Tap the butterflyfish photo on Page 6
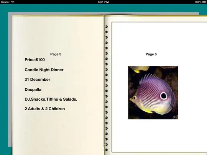Screen dimensions: 207x155 point(153,93)
